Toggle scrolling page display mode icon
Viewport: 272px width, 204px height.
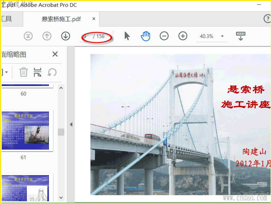(241, 36)
